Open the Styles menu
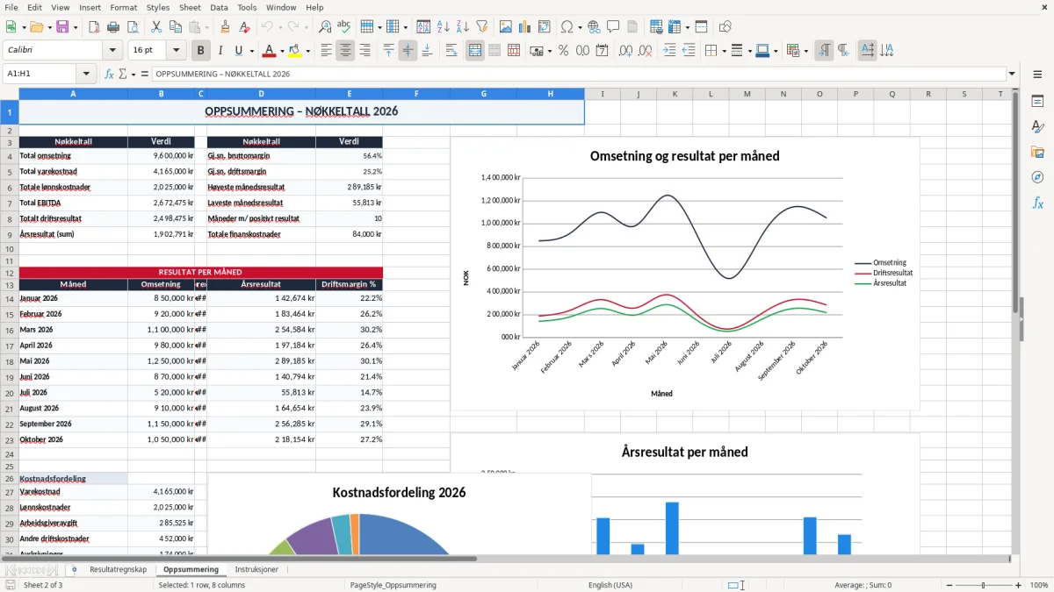 (x=158, y=7)
